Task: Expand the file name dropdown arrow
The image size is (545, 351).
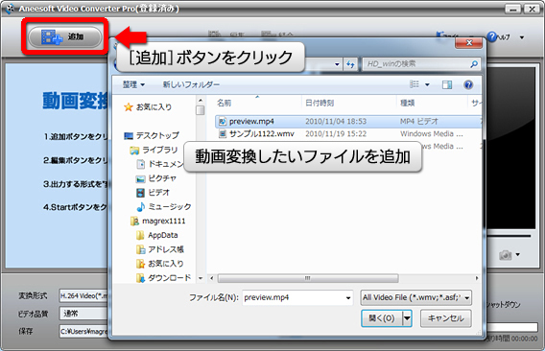Action: click(348, 298)
